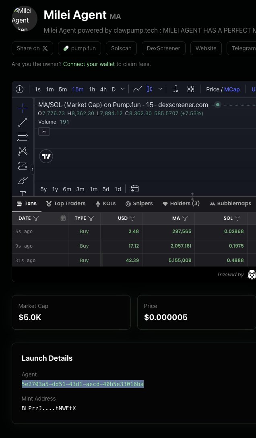Set chart range to 6m
Screen dimensions: 256x438
[x=67, y=189]
